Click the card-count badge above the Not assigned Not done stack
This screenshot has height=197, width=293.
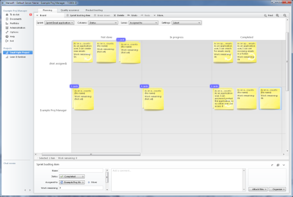tap(121, 40)
